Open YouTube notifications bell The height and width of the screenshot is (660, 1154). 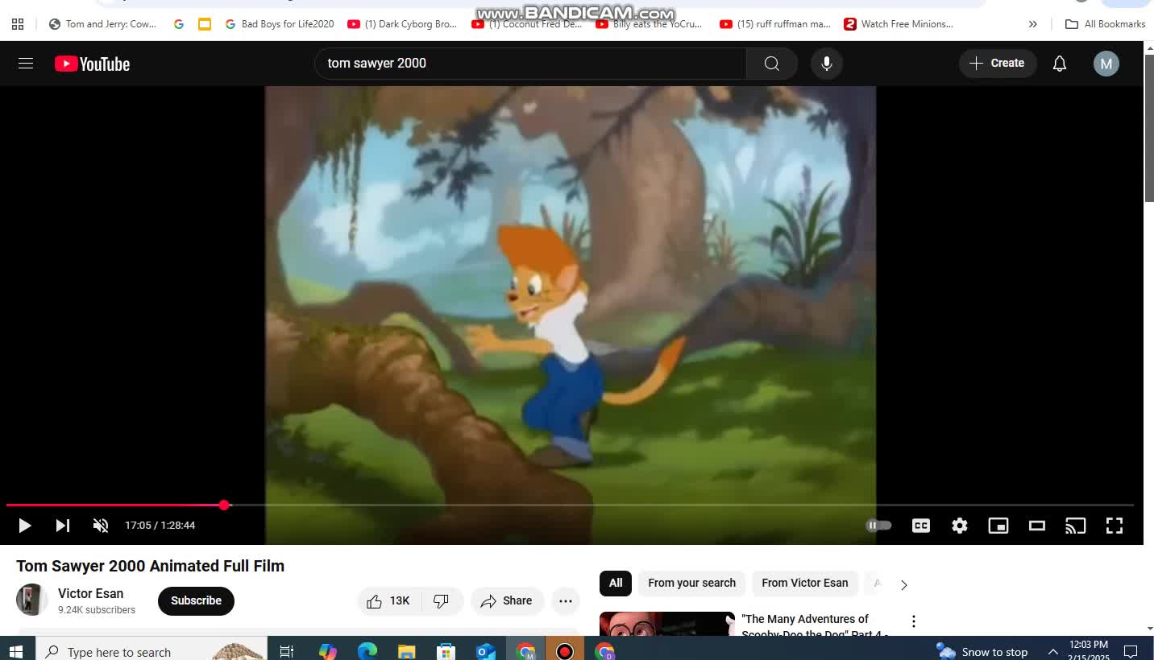[x=1059, y=64]
